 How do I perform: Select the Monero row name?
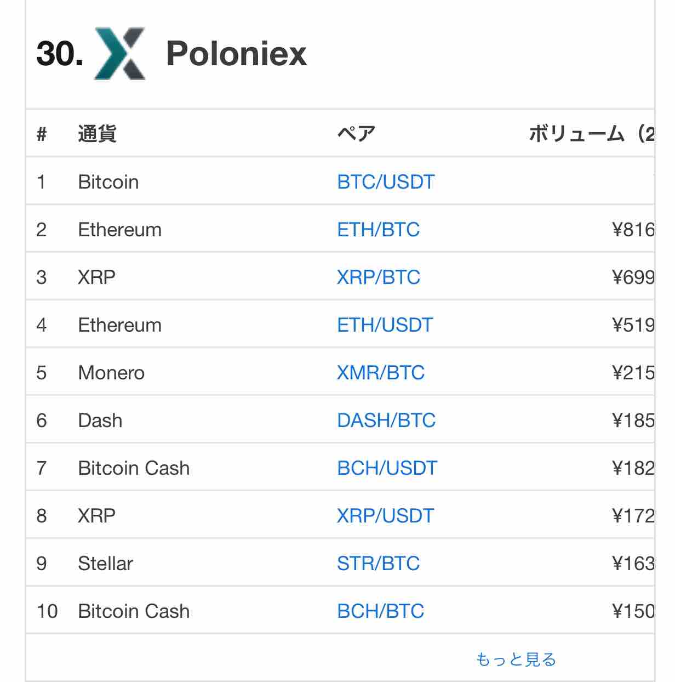point(111,372)
